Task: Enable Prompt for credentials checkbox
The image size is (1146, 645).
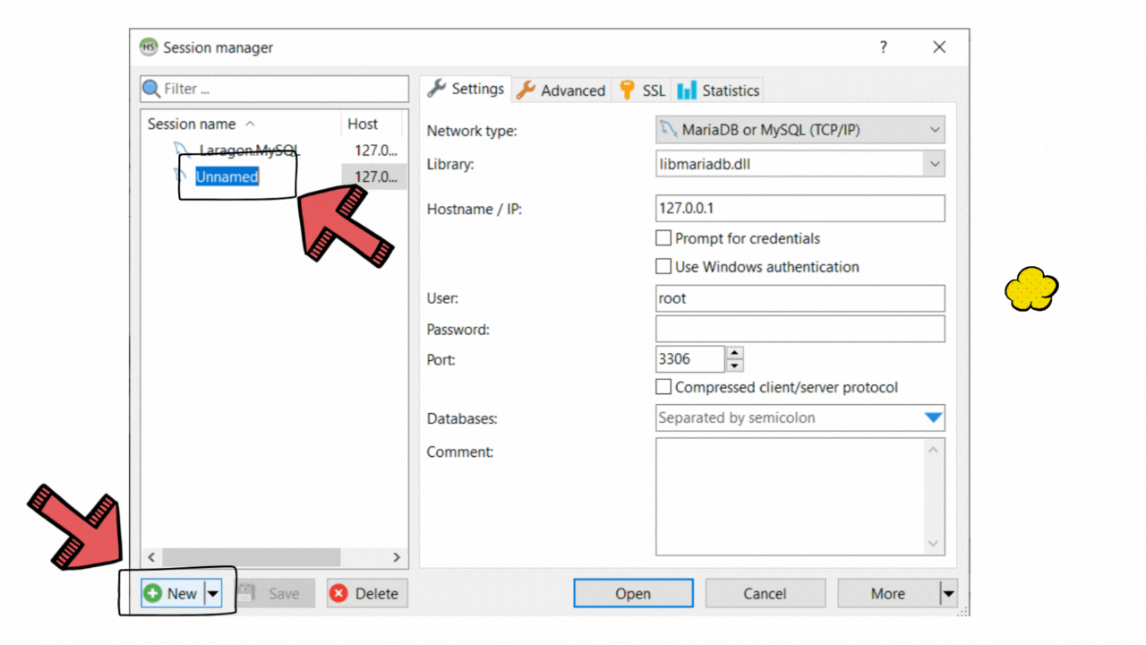Action: [663, 238]
